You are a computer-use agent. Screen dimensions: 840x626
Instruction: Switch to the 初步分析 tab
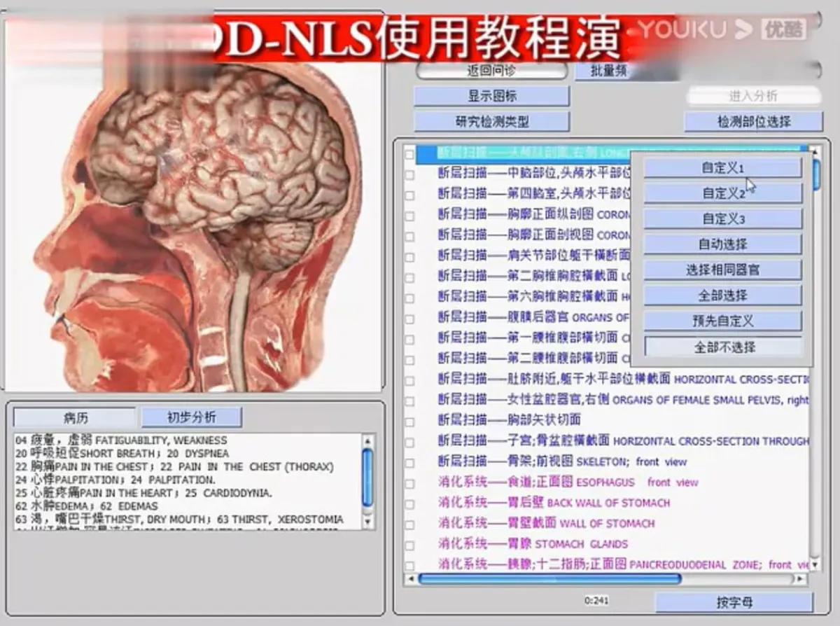(191, 418)
